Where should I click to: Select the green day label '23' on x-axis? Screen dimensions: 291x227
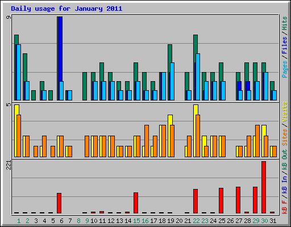pos(205,221)
